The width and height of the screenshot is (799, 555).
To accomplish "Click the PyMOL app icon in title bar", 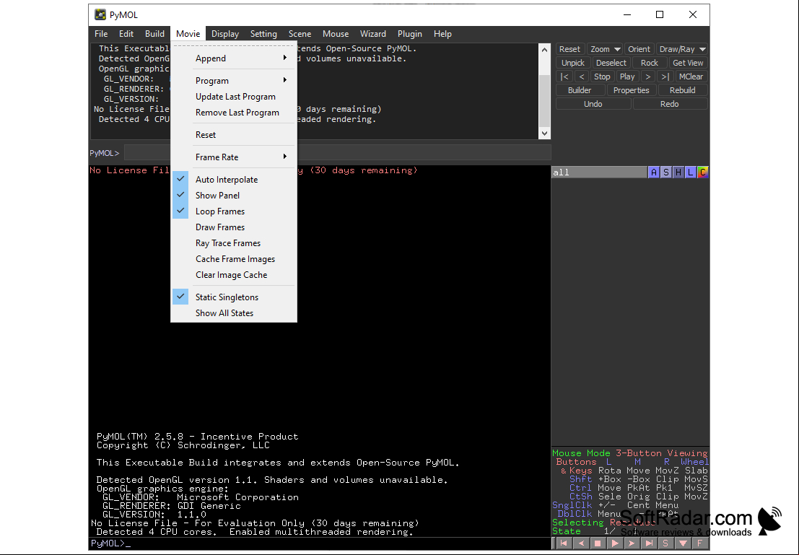I will click(x=100, y=14).
